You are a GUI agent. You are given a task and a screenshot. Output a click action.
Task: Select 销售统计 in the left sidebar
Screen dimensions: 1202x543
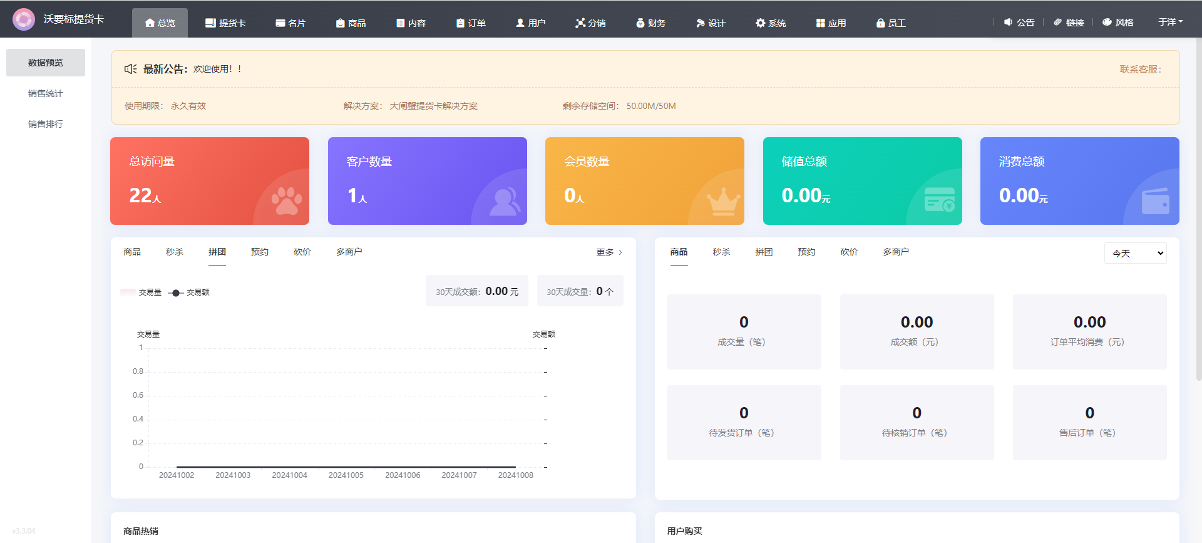46,93
